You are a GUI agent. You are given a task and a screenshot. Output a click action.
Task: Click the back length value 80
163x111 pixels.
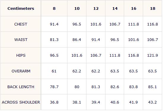point(77,87)
